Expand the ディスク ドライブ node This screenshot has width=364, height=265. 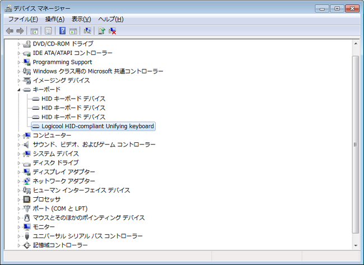click(19, 163)
